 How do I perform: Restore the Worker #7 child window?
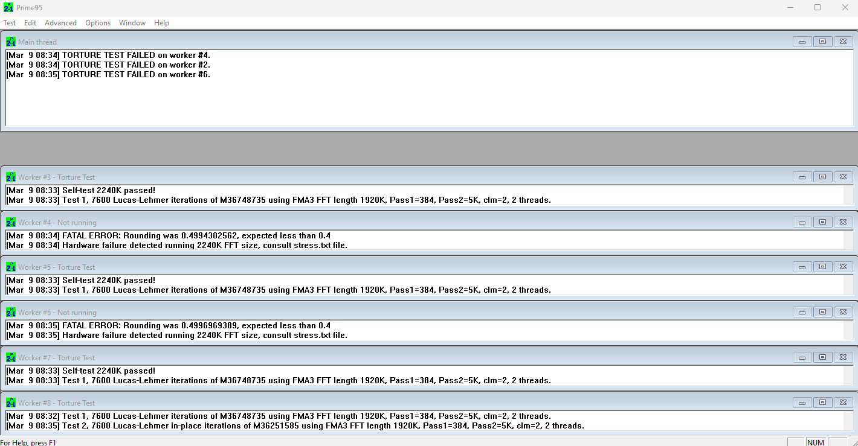(822, 357)
